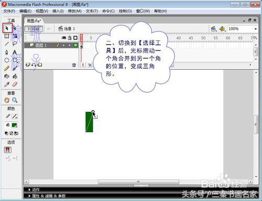Select the Subselection tool
This screenshot has width=262, height=201.
click(15, 28)
